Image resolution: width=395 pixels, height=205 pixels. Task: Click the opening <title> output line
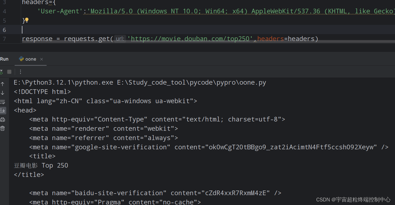click(x=42, y=156)
